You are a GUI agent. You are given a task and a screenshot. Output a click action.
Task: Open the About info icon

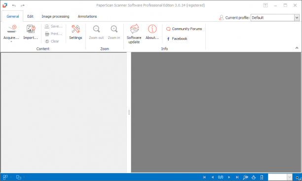point(152,29)
